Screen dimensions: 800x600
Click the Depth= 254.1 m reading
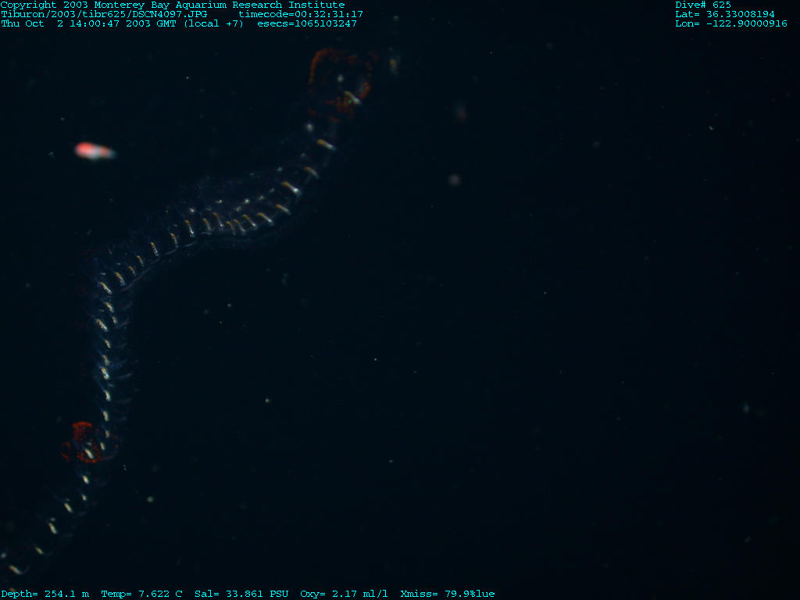[x=45, y=594]
